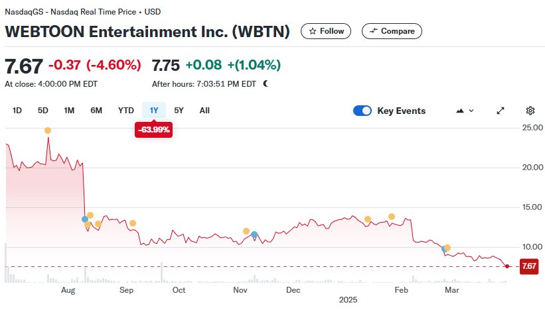The image size is (545, 310).
Task: Click the Follow star button
Action: coord(326,31)
